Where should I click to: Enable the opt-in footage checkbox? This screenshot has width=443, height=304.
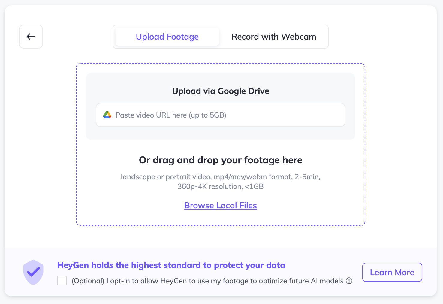tap(62, 281)
